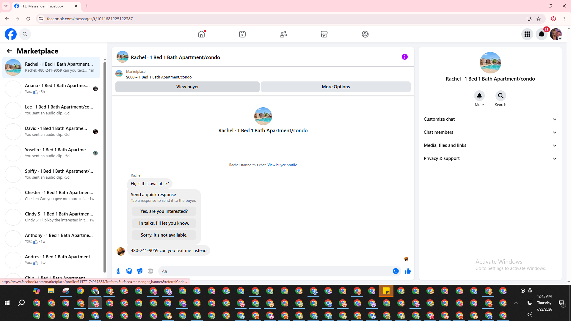Record a voice clip with the microphone icon
This screenshot has height=321, width=571.
click(x=118, y=271)
